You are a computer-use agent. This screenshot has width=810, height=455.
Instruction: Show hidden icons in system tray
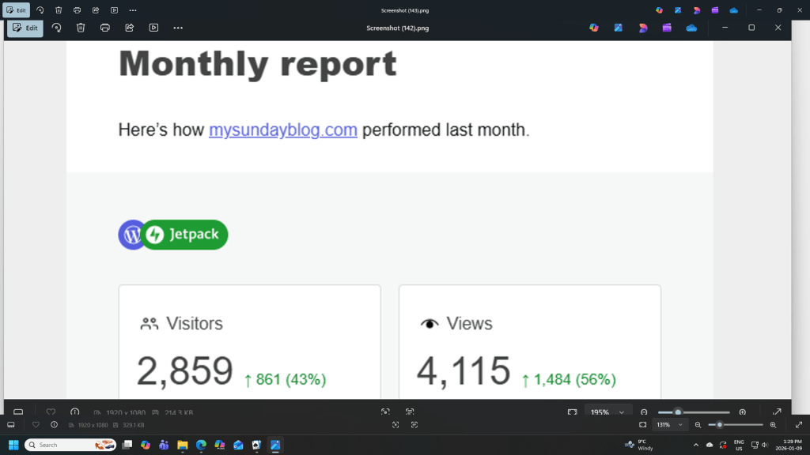point(696,445)
